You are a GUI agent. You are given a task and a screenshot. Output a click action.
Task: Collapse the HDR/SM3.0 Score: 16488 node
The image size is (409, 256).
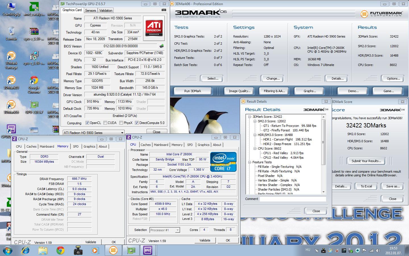click(x=255, y=135)
